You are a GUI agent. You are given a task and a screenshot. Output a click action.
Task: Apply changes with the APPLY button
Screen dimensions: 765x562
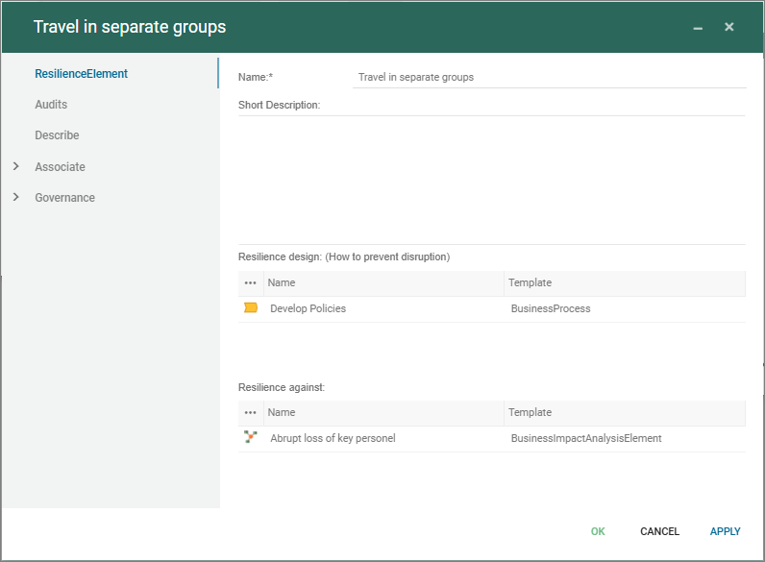click(725, 531)
